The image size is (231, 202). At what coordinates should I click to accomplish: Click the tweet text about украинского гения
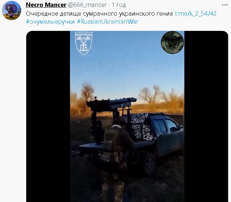99,14
